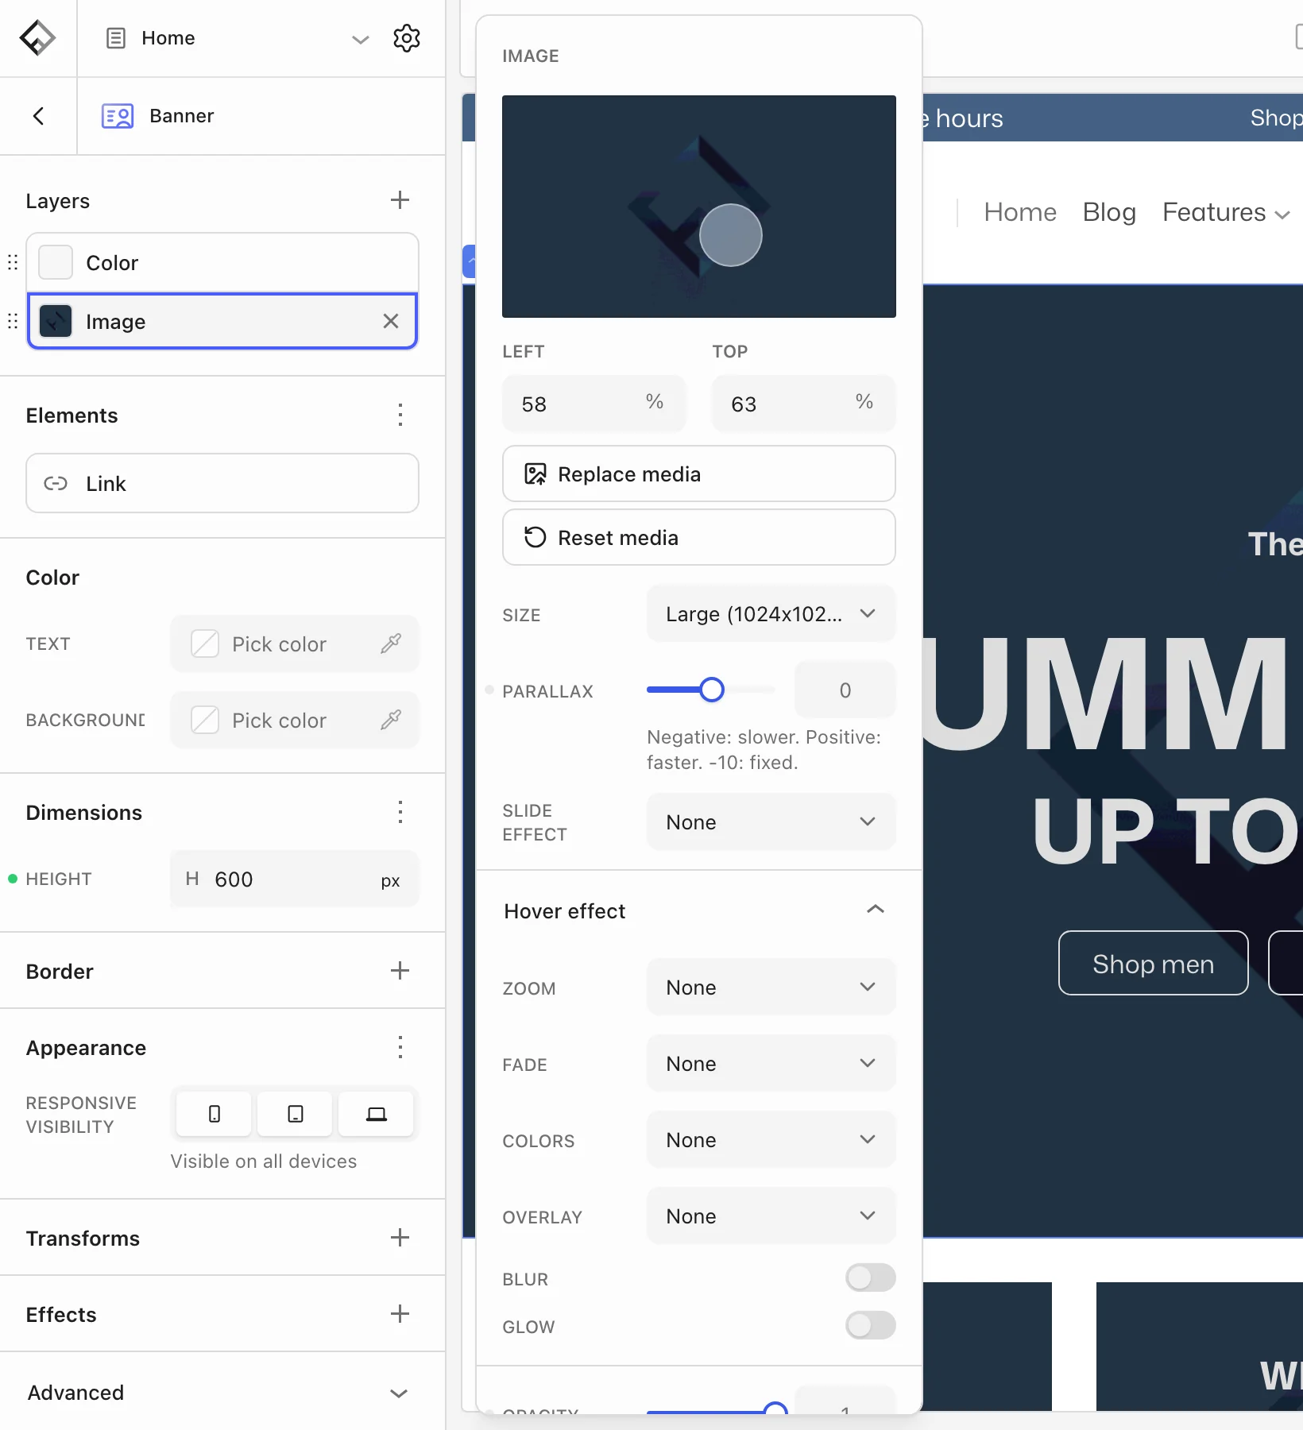The width and height of the screenshot is (1303, 1430).
Task: Add a new layer with plus icon
Action: (400, 200)
